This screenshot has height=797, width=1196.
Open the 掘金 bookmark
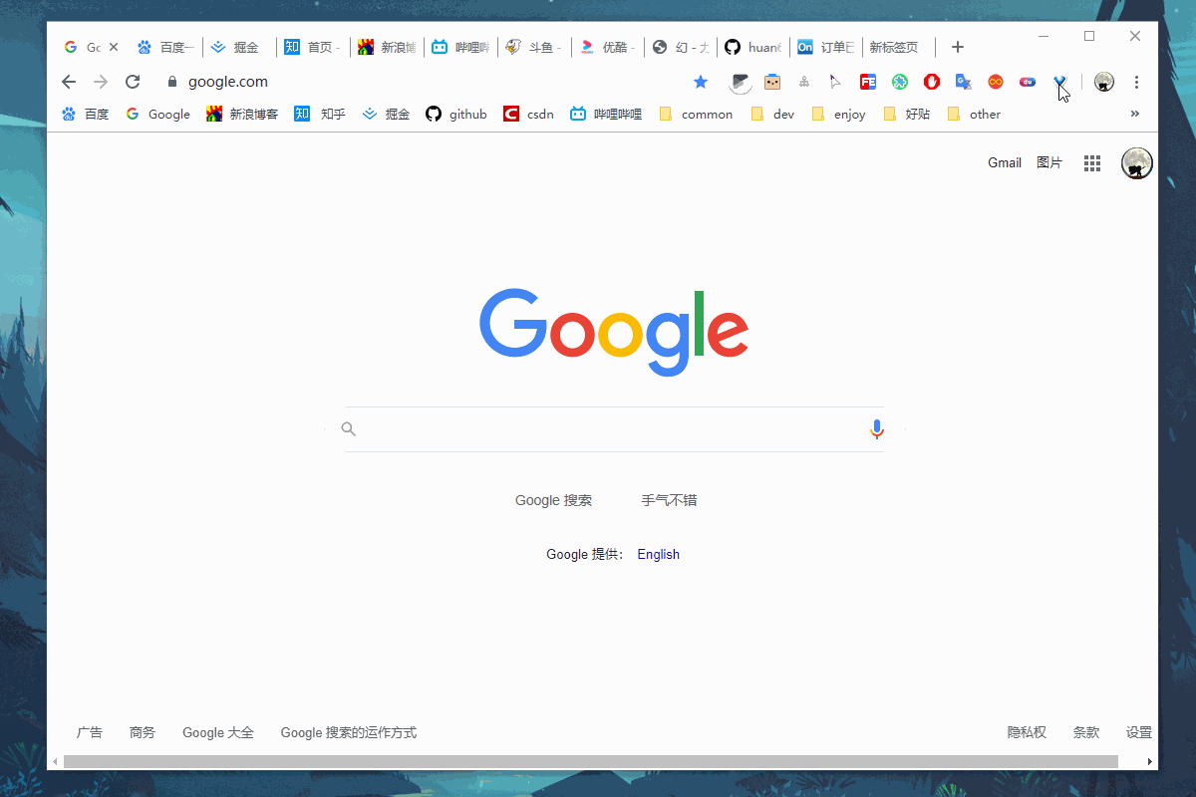coord(386,115)
